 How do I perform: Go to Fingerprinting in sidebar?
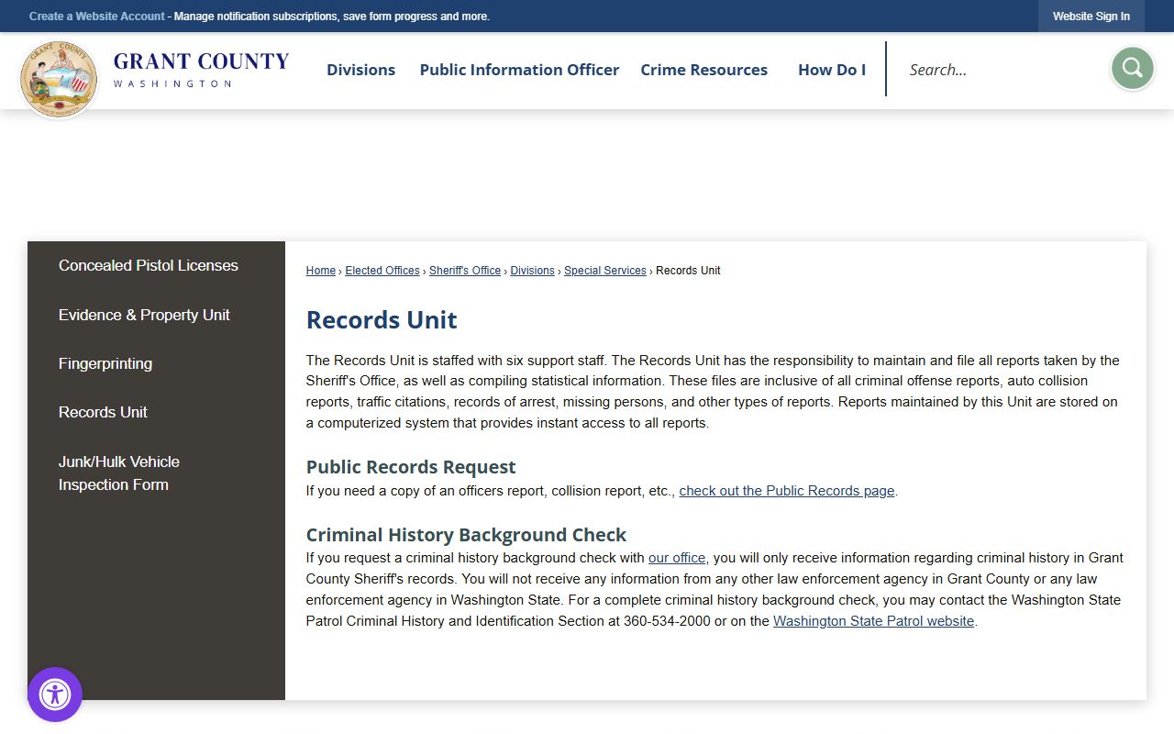click(x=105, y=363)
